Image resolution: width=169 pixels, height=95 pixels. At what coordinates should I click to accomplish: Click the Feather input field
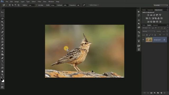(x=31, y=5)
